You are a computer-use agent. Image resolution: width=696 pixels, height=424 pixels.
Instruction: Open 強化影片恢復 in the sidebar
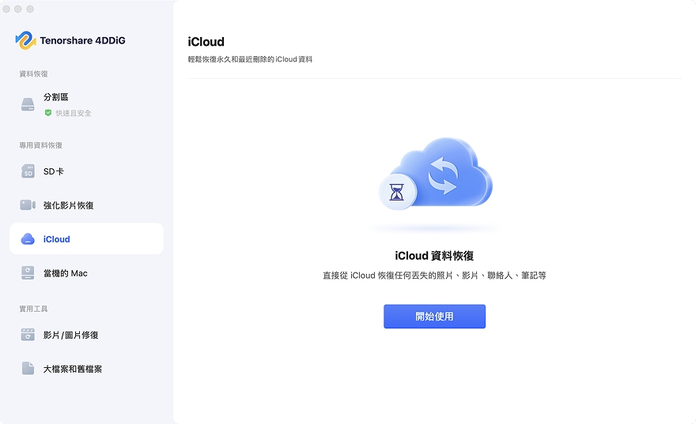click(x=86, y=204)
